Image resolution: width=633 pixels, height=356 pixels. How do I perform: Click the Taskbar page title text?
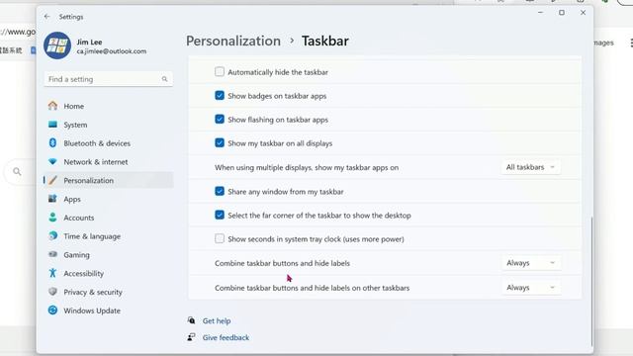click(325, 41)
